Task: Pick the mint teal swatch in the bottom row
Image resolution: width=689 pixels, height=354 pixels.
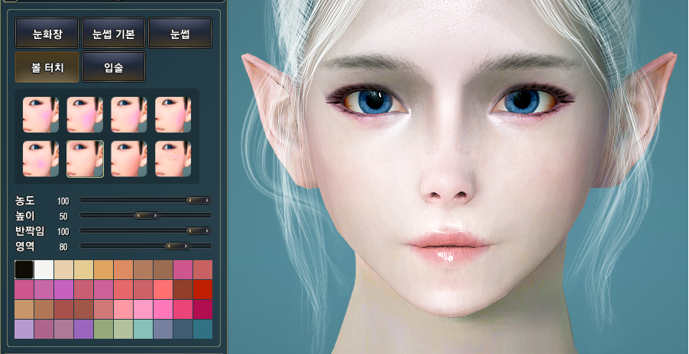Action: 144,329
